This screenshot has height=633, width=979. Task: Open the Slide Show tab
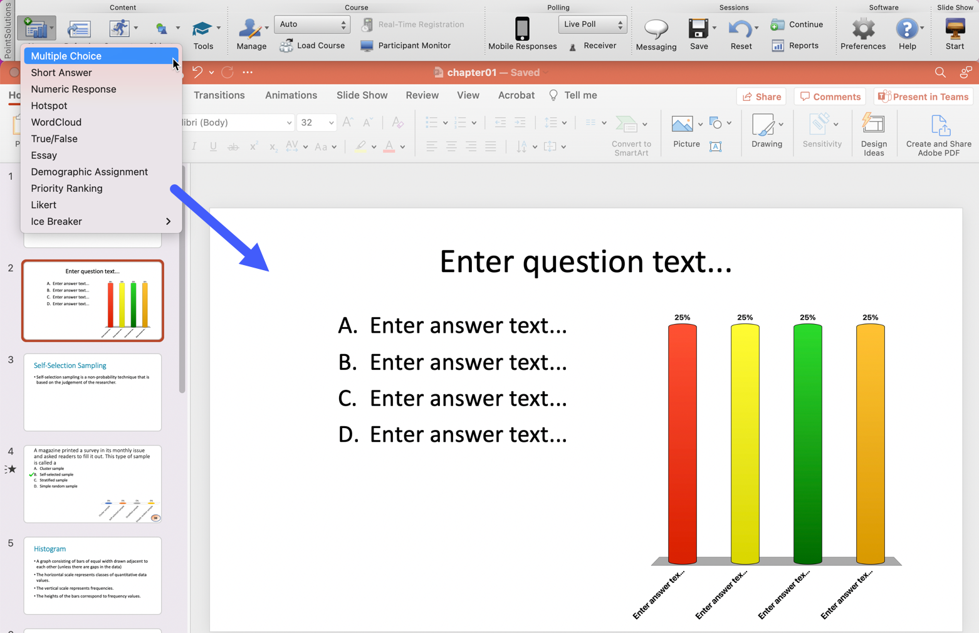[x=362, y=95]
